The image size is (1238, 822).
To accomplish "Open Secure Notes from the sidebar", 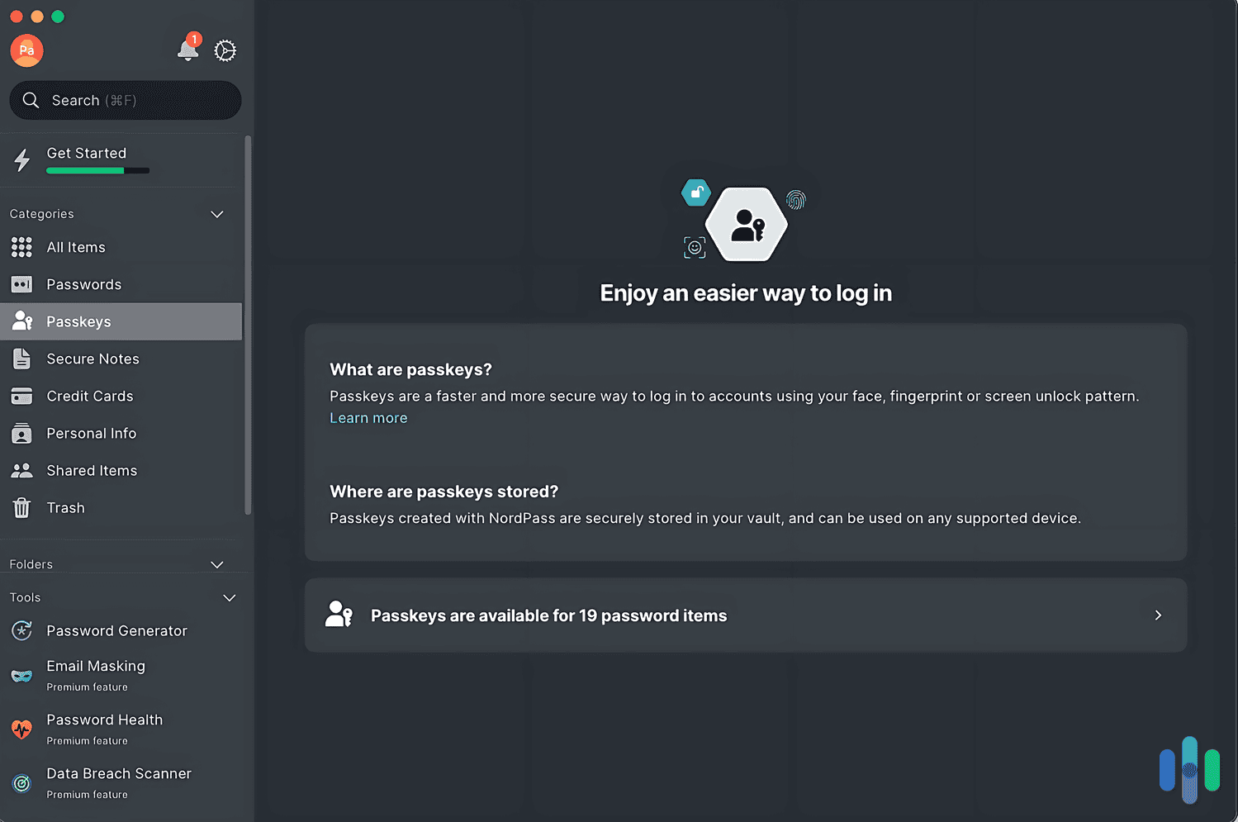I will click(x=92, y=359).
